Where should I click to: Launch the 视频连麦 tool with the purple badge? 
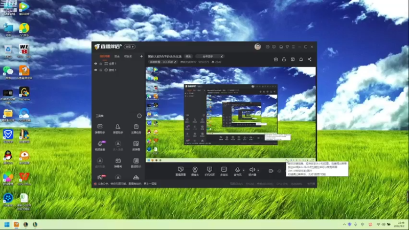coord(100,146)
